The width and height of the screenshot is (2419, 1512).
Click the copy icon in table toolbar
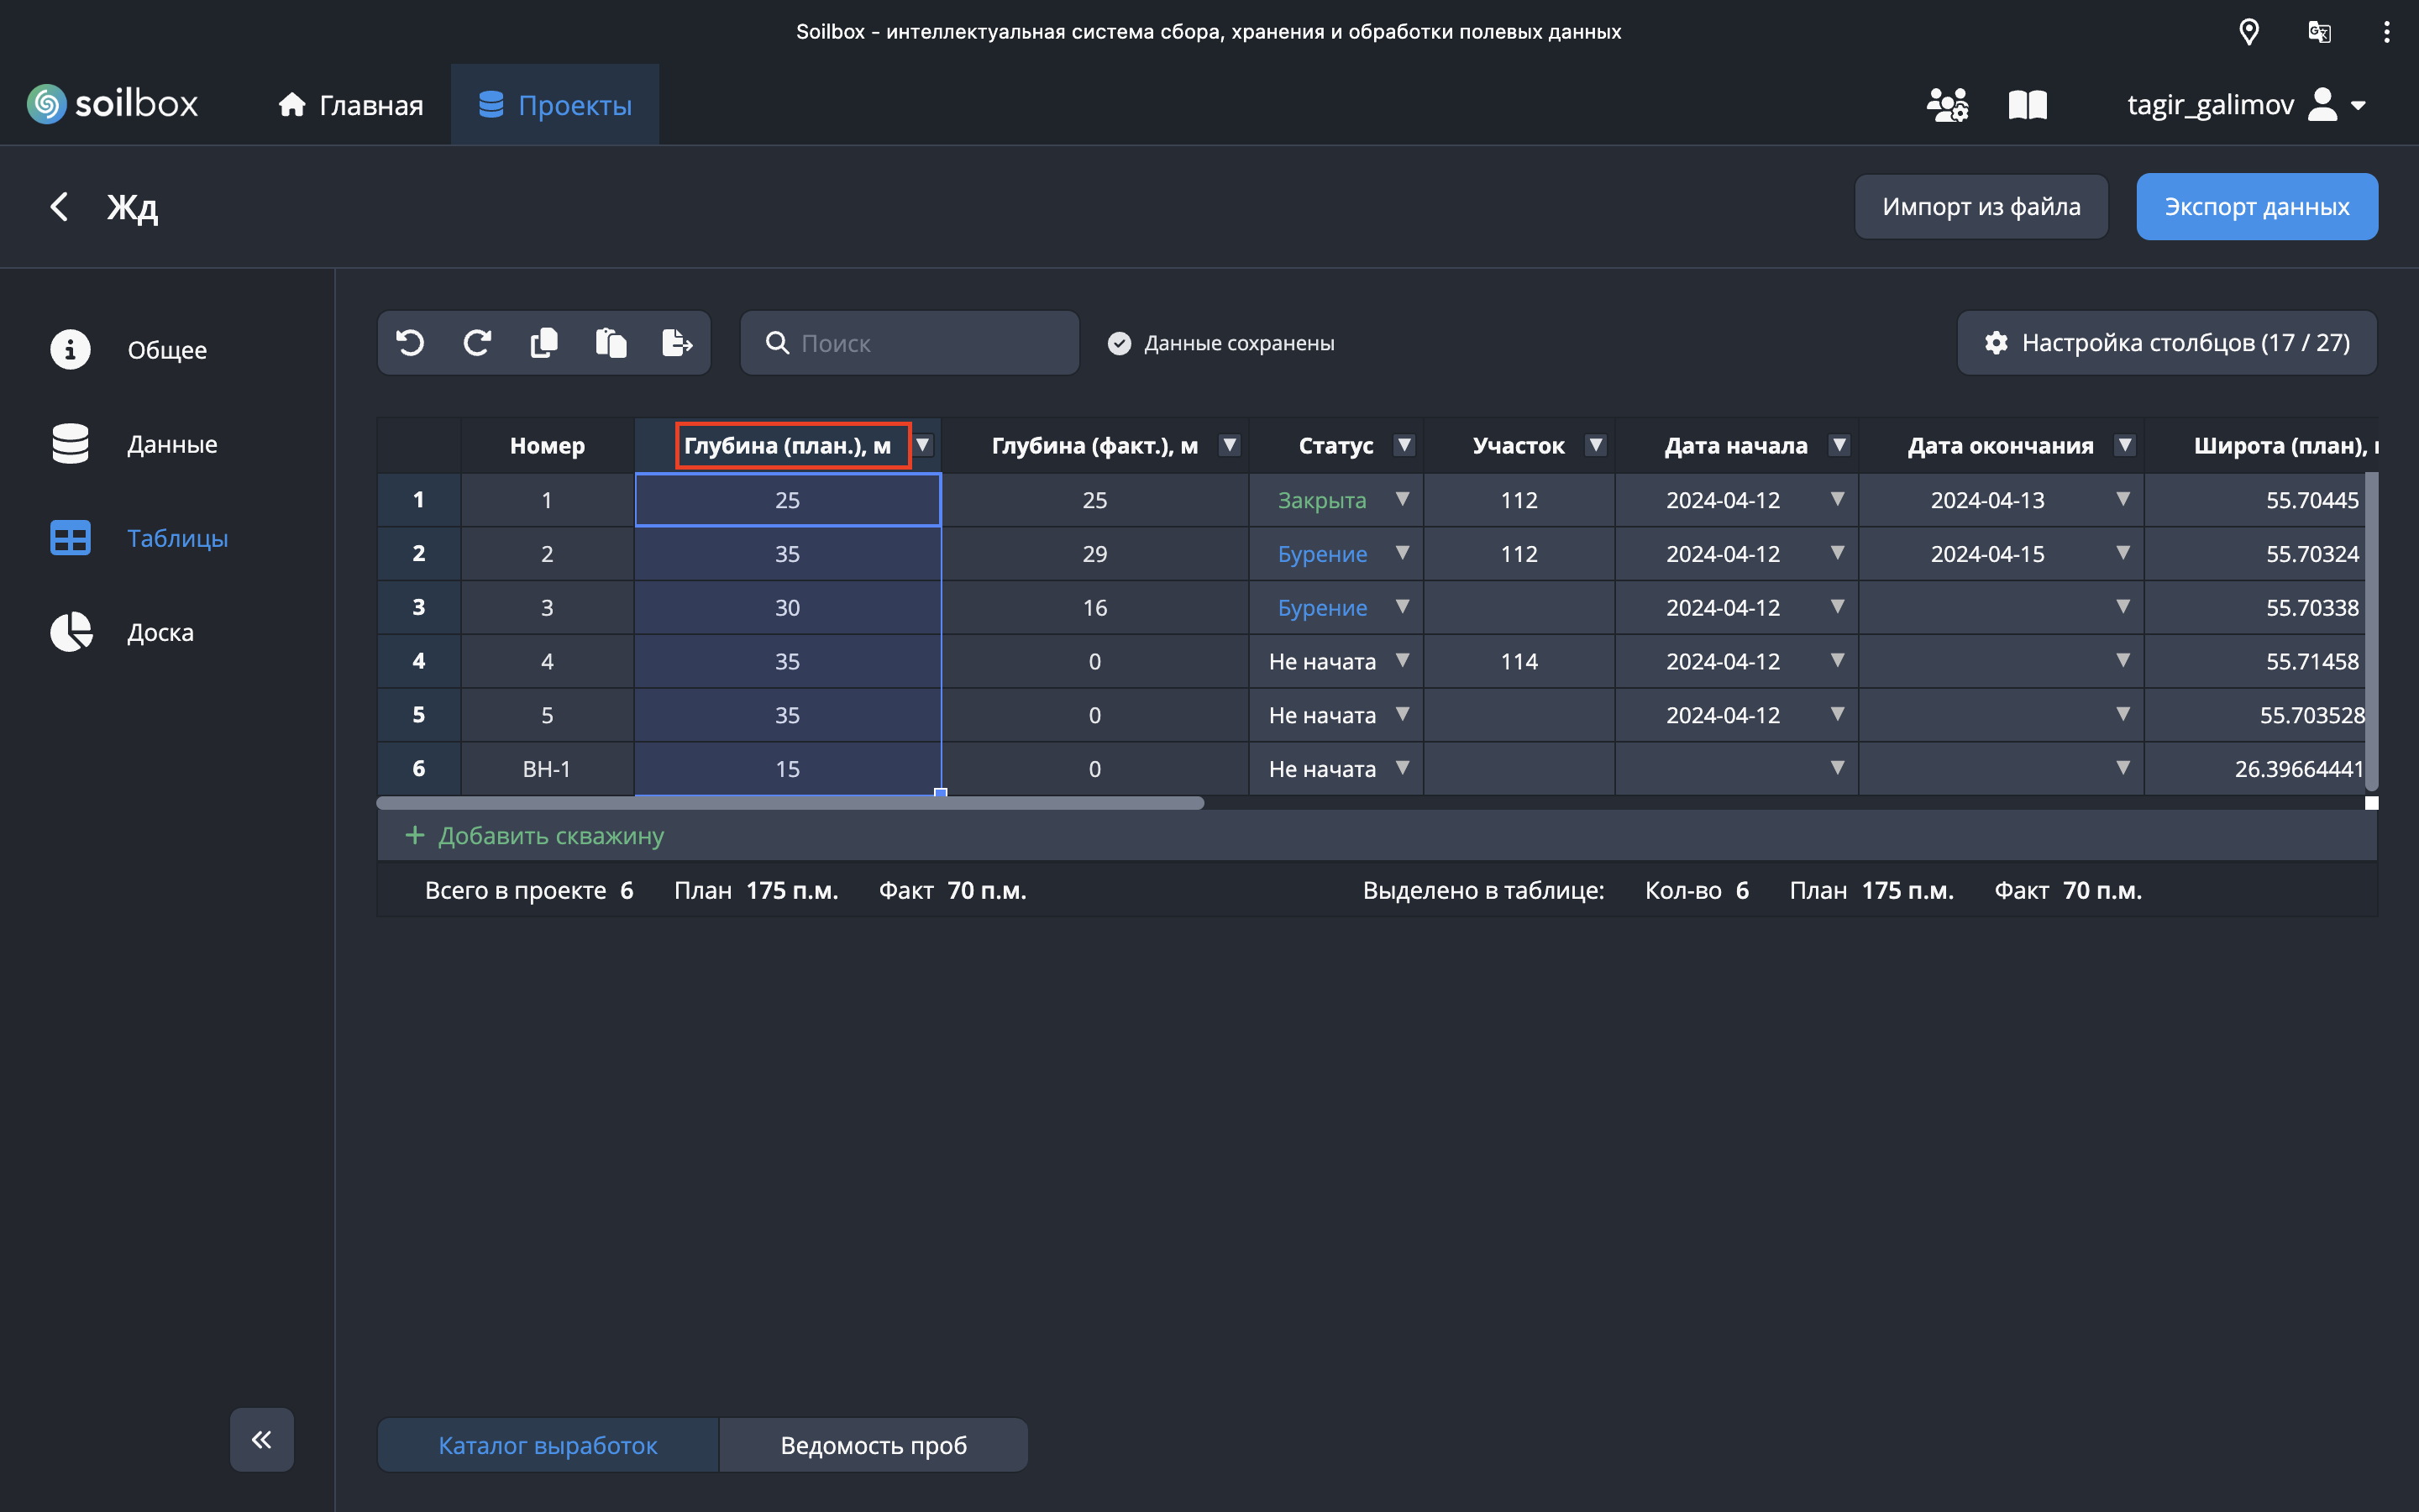tap(543, 343)
